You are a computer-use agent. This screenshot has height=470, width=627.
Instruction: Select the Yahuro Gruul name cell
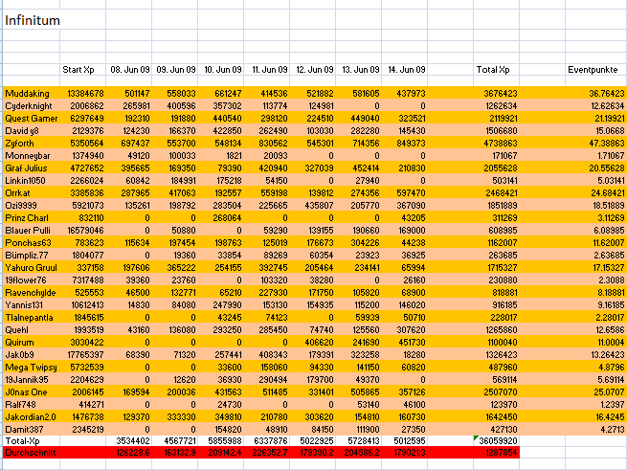click(32, 267)
